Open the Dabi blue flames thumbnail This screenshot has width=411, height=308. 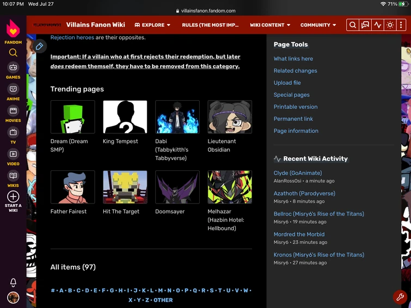point(177,117)
